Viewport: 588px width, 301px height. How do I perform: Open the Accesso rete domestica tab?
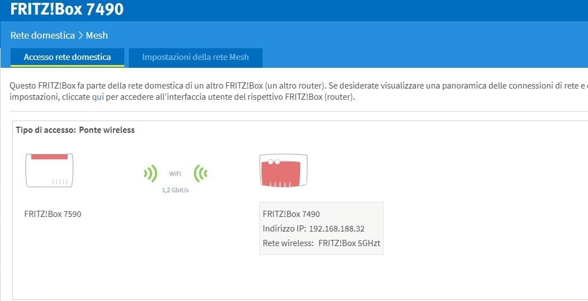[x=67, y=57]
